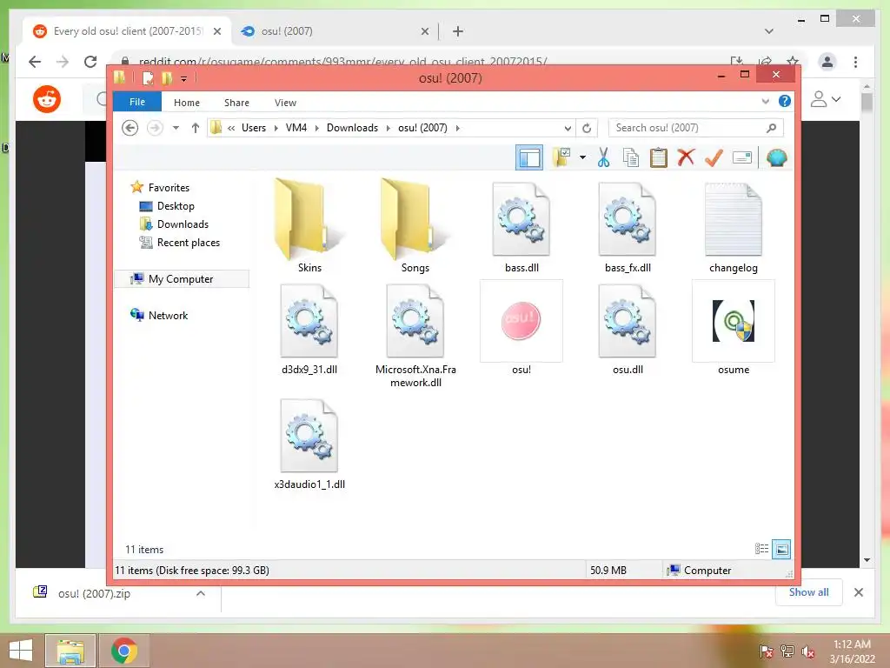Open the File ribbon tab
Image resolution: width=890 pixels, height=668 pixels.
click(137, 102)
